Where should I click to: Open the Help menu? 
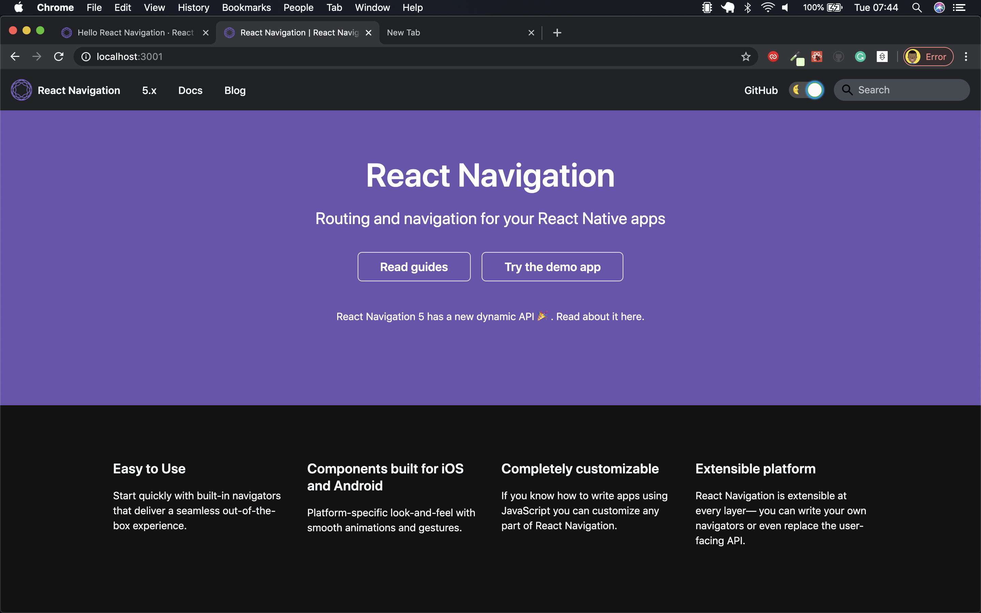412,7
